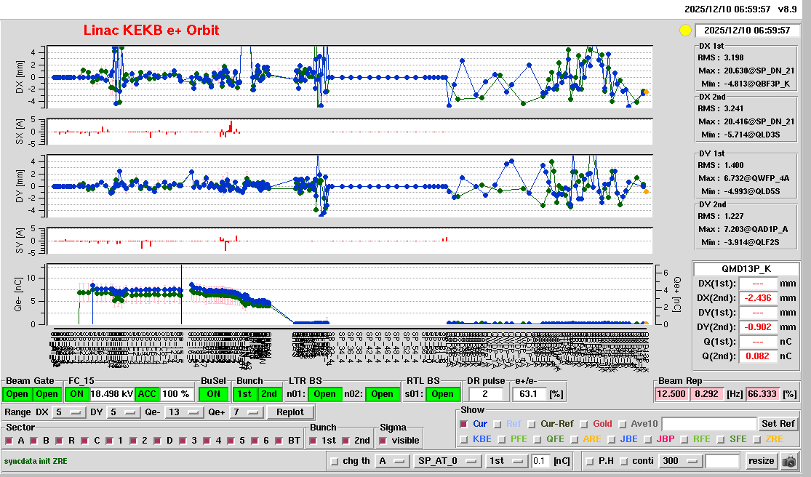Screen dimensions: 811x477
Task: Click the BuSel ON status button
Action: click(213, 394)
